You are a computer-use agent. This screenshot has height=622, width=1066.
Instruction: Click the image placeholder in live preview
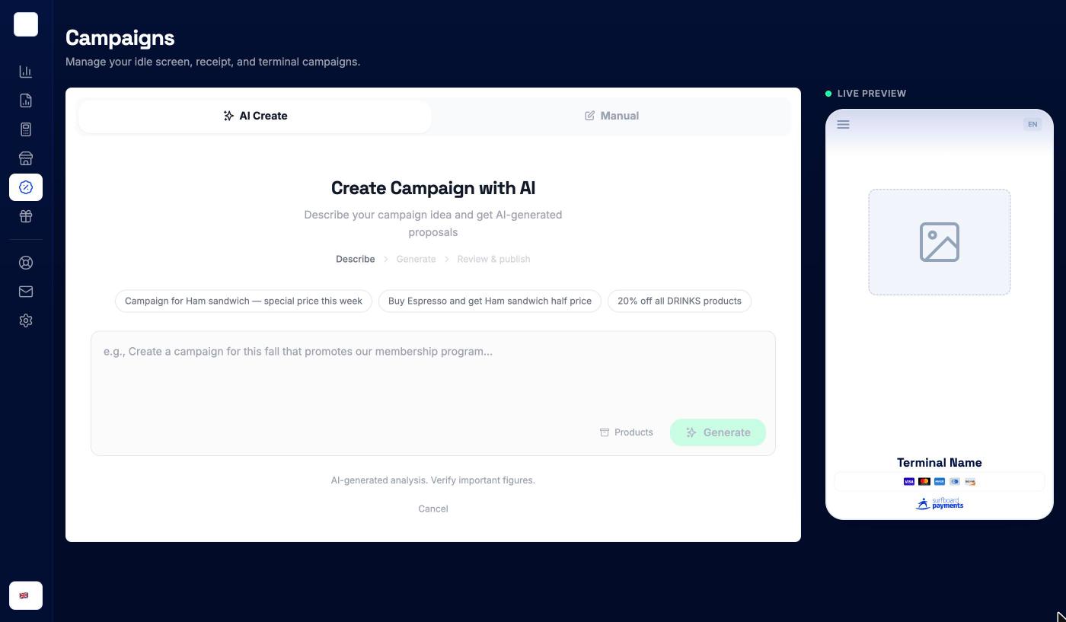pyautogui.click(x=940, y=242)
